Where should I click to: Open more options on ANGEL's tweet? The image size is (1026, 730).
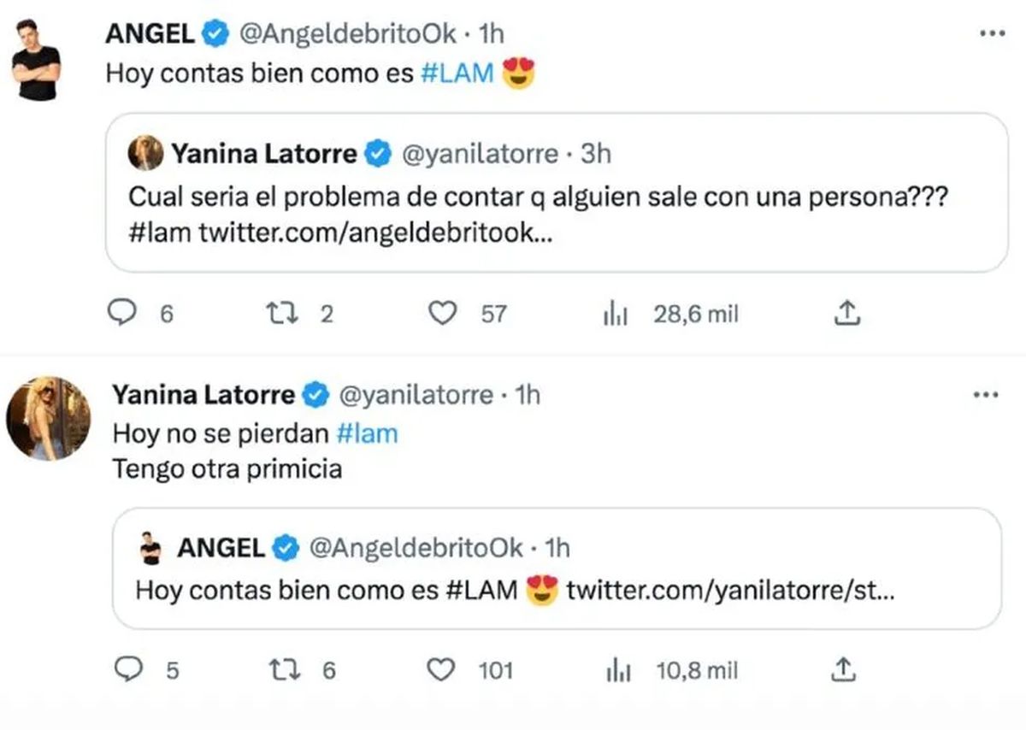(x=991, y=33)
